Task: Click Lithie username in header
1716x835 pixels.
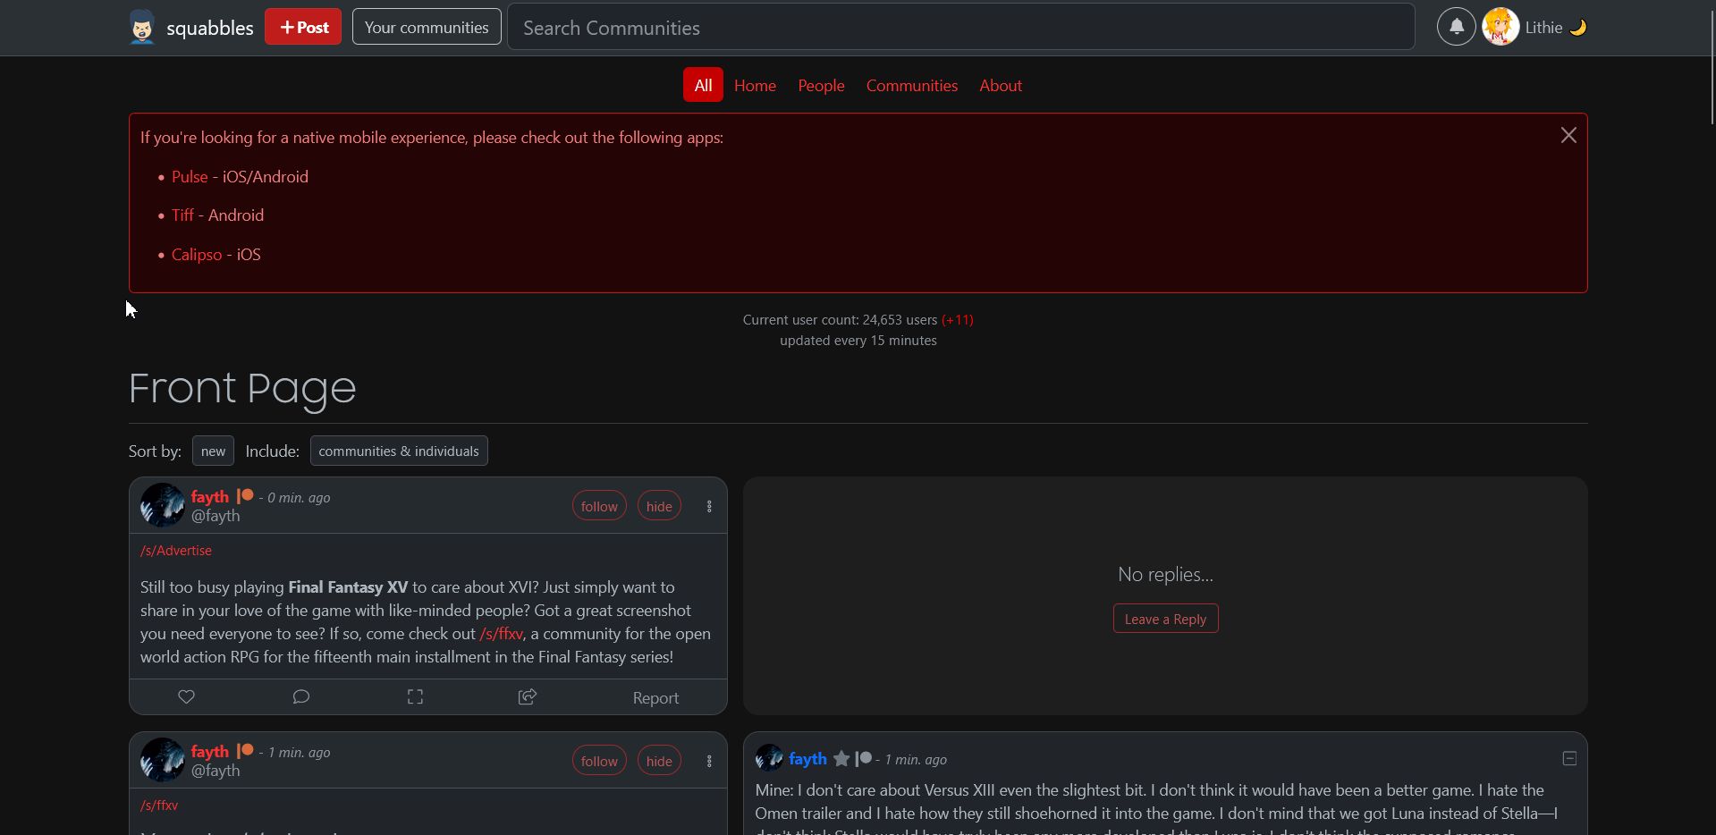Action: click(x=1543, y=27)
